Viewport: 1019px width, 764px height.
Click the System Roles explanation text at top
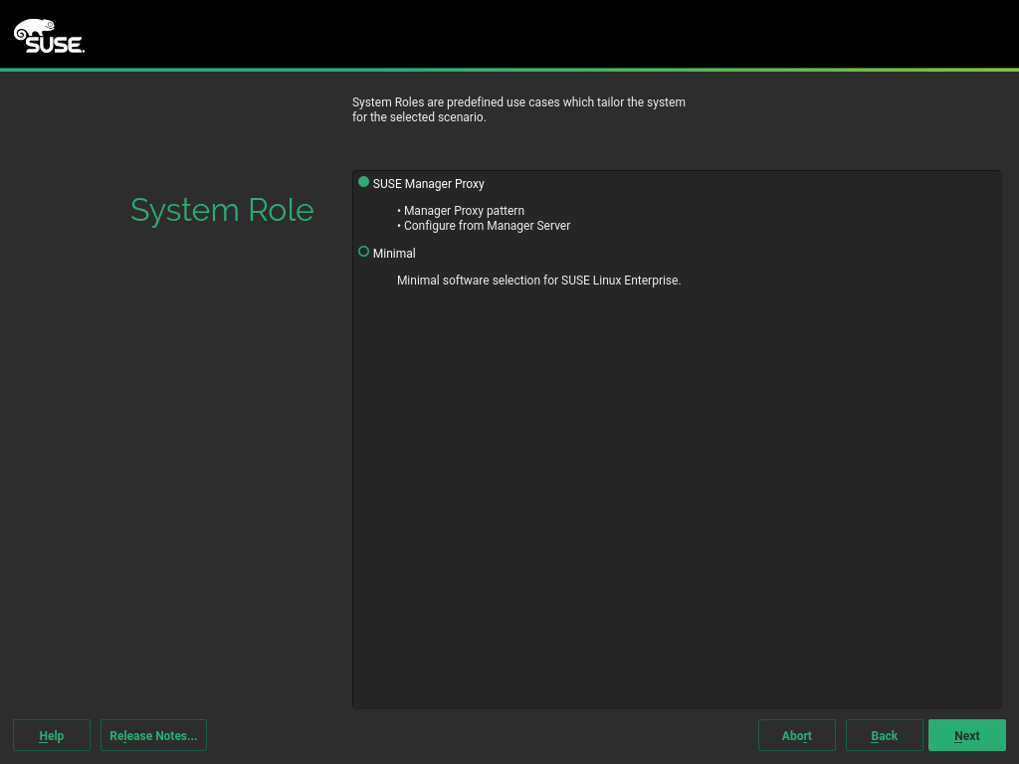click(518, 108)
